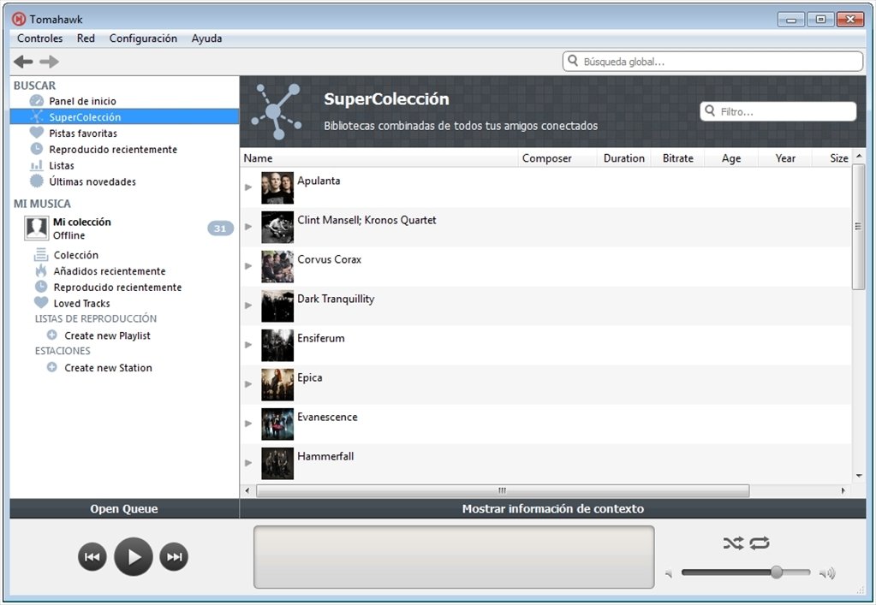Screen dimensions: 876x605
Task: Click the Open Queue button
Action: (x=124, y=508)
